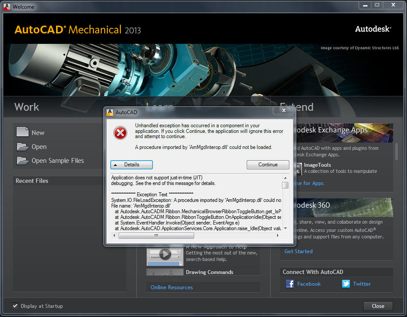The image size is (407, 317).
Task: Click the "File name: 'AmMgdInterop.dll'" line
Action: (141, 206)
